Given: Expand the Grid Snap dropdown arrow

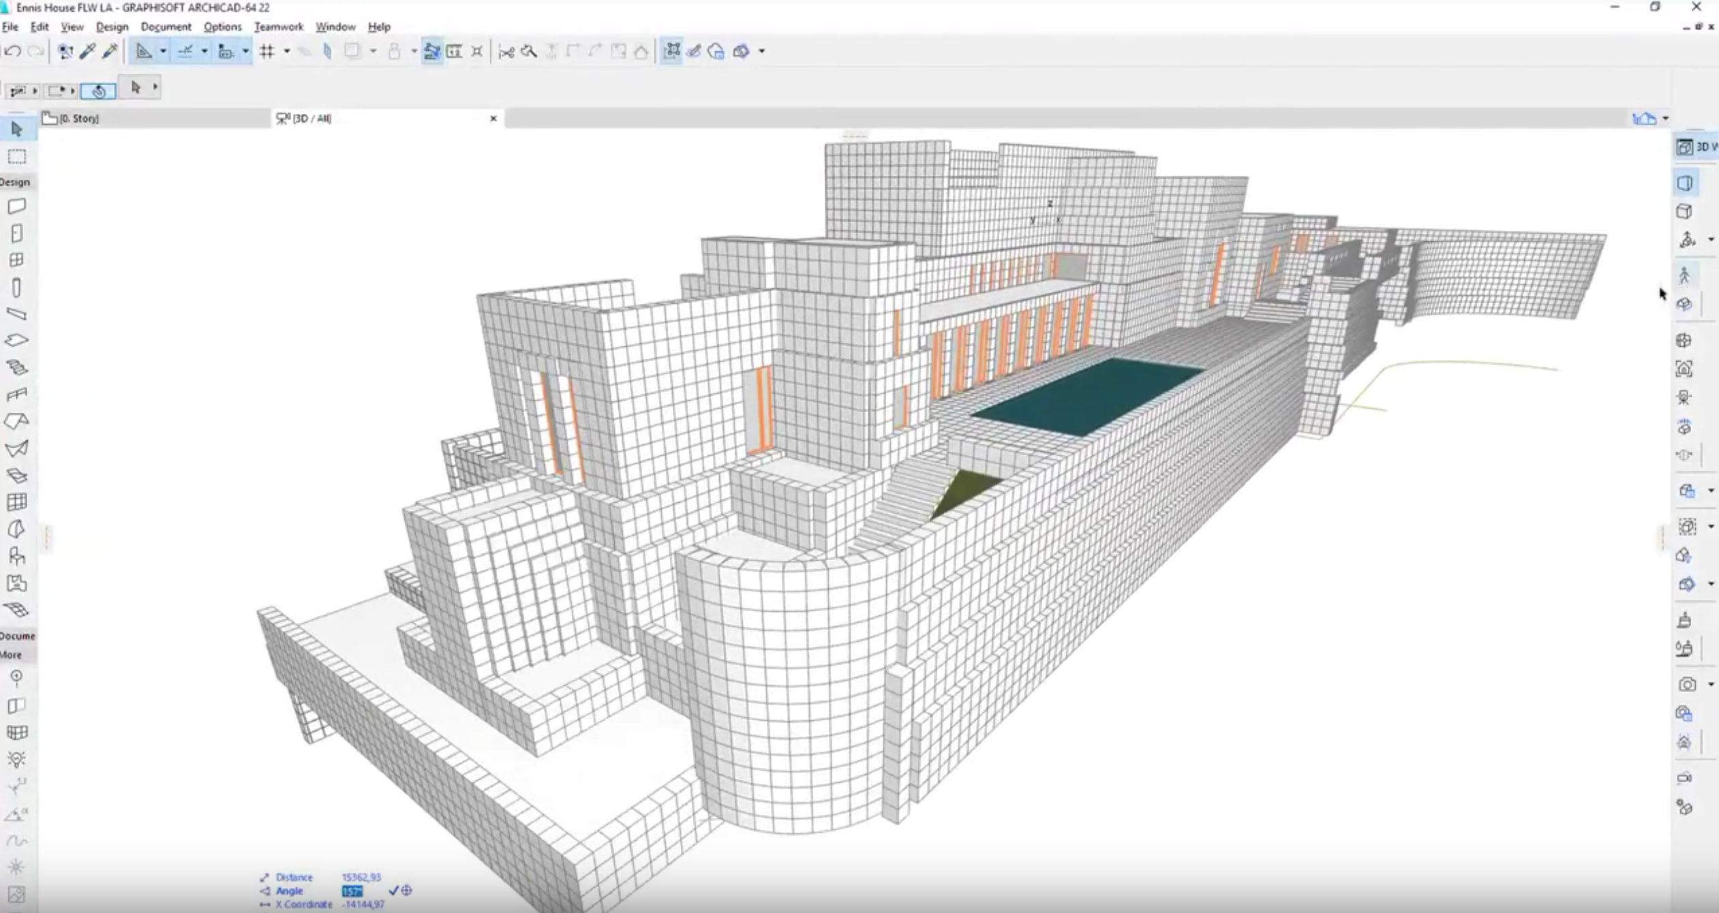Looking at the screenshot, I should (x=286, y=51).
